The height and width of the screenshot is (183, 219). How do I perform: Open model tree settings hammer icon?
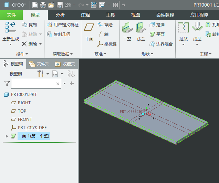[40, 74]
